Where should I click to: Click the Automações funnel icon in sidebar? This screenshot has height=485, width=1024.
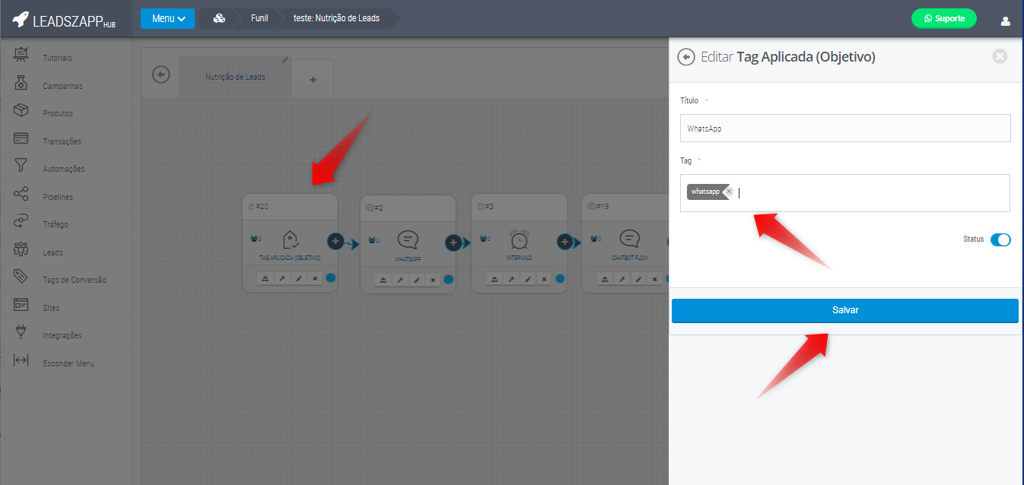coord(21,166)
